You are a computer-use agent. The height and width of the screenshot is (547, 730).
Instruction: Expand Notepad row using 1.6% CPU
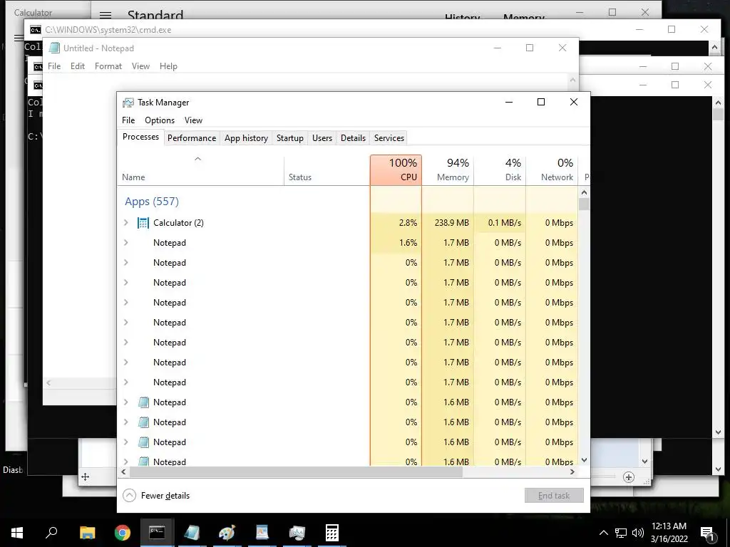click(125, 243)
